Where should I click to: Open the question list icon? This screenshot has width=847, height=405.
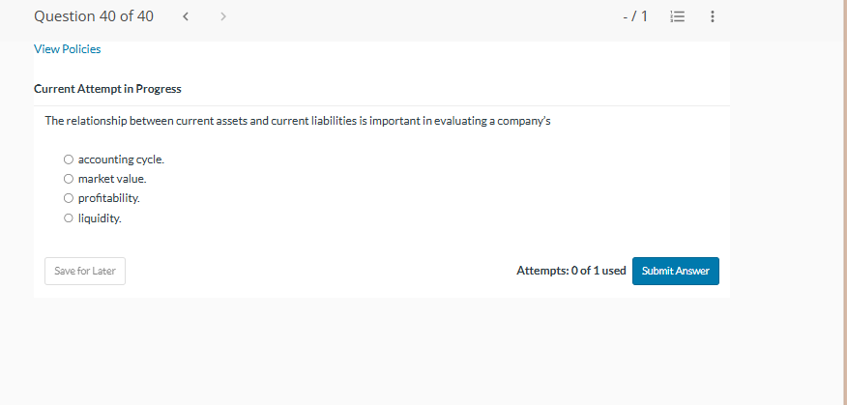pyautogui.click(x=678, y=16)
